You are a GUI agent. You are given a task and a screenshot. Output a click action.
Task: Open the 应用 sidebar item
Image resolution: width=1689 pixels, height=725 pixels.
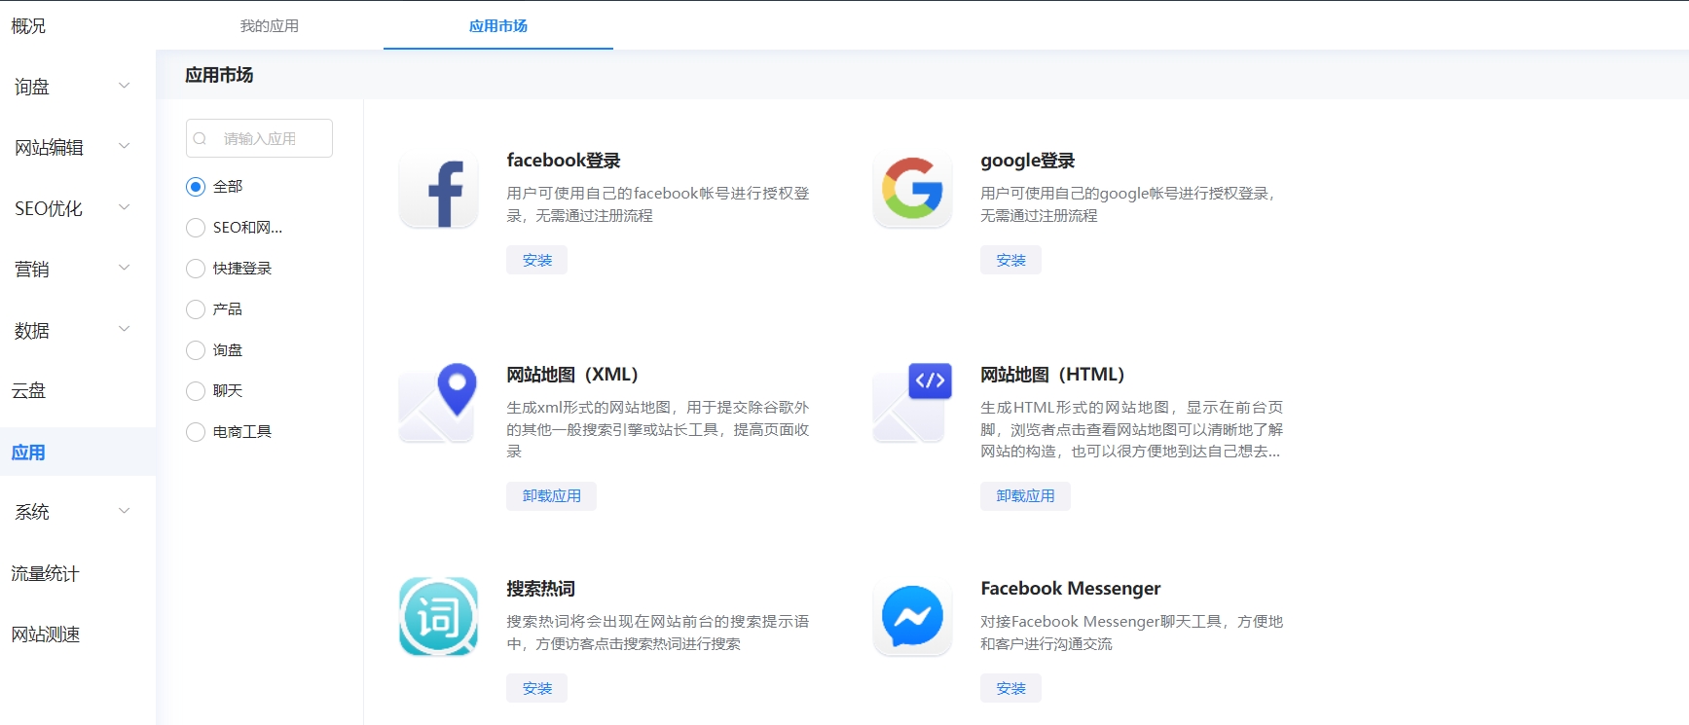78,453
